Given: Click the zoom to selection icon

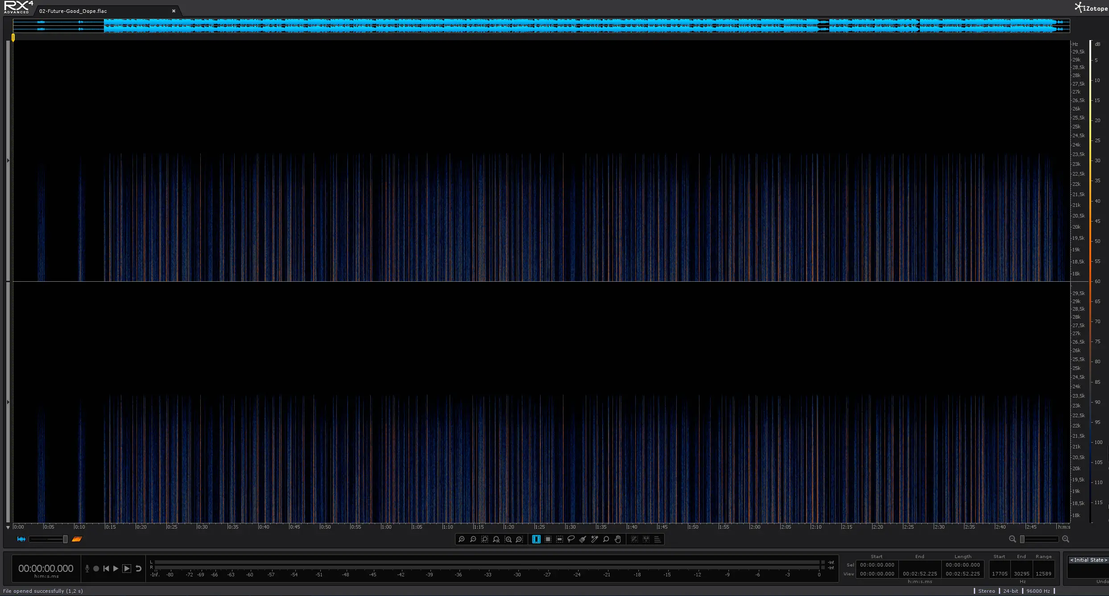Looking at the screenshot, I should point(485,539).
